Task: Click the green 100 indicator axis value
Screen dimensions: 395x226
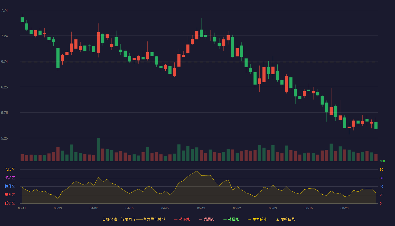Action: coord(382,161)
